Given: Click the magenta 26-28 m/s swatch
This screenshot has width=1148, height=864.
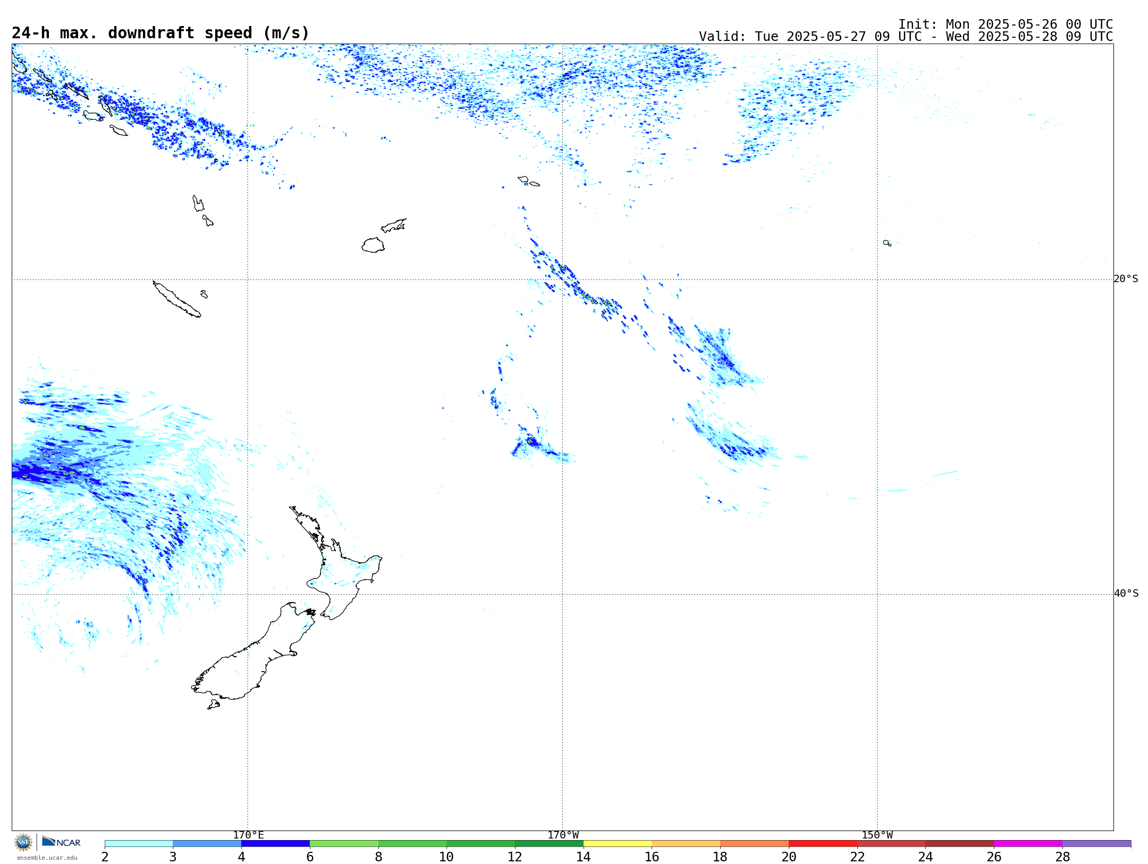Looking at the screenshot, I should [x=1028, y=844].
